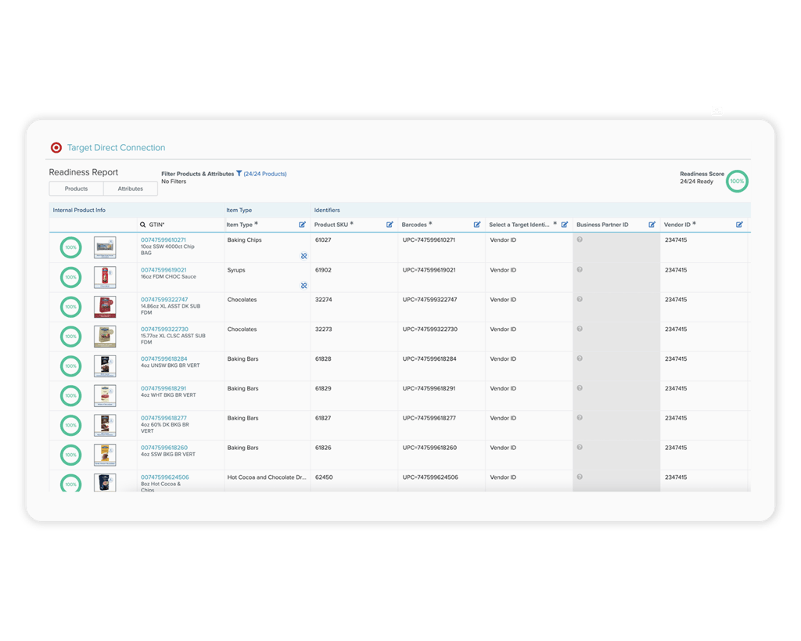Image resolution: width=801 pixels, height=641 pixels.
Task: Click the 100% readiness circle for SKU 61027
Action: tap(71, 247)
